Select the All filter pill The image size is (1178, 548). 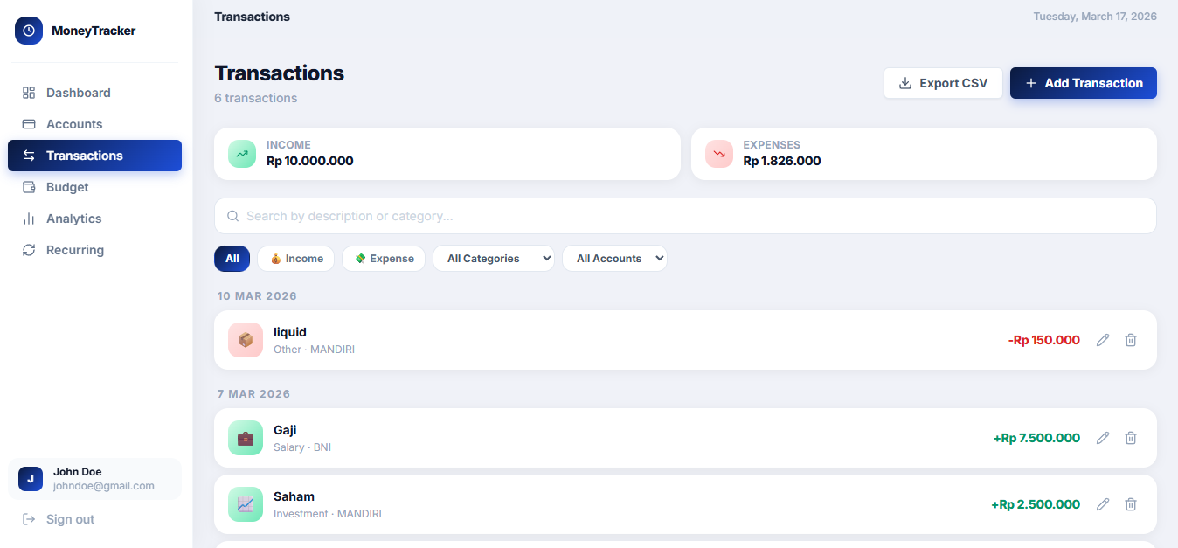click(232, 259)
